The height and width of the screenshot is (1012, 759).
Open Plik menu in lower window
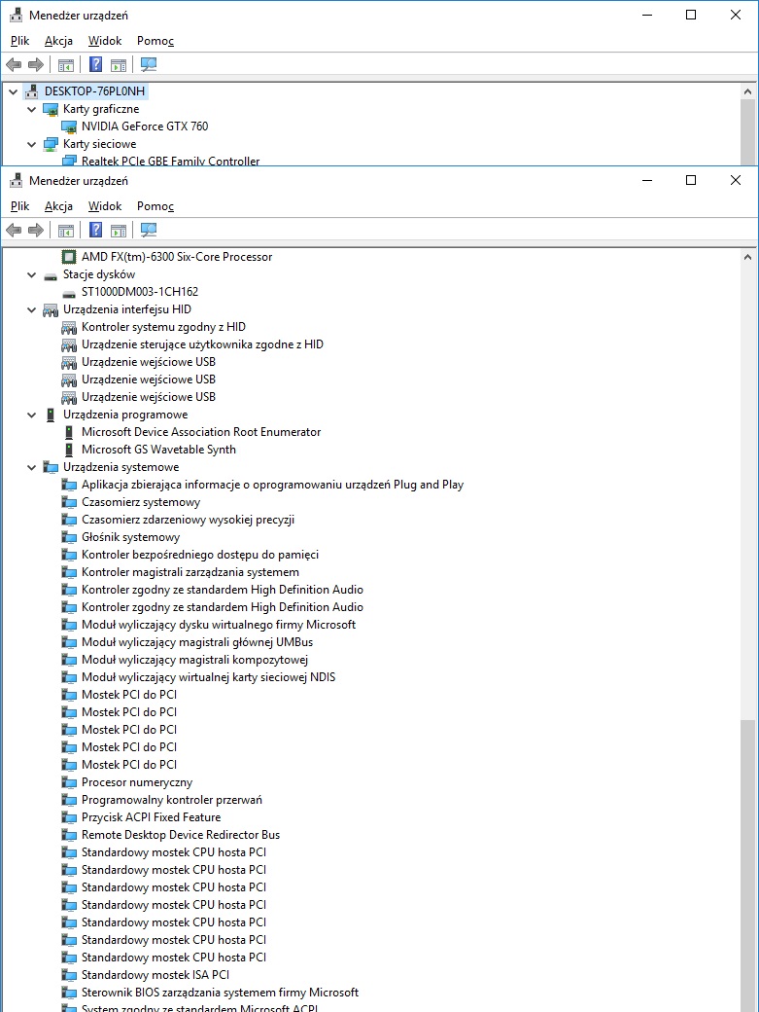(20, 206)
